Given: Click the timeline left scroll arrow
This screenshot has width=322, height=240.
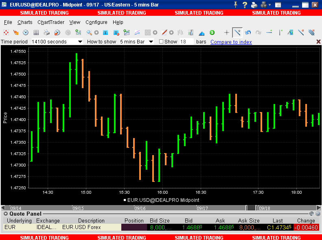Looking at the screenshot, I should (3, 208).
